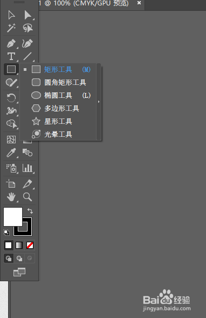The width and height of the screenshot is (206, 318).
Task: Click the toolbar grip handle at top
Action: [19, 2]
